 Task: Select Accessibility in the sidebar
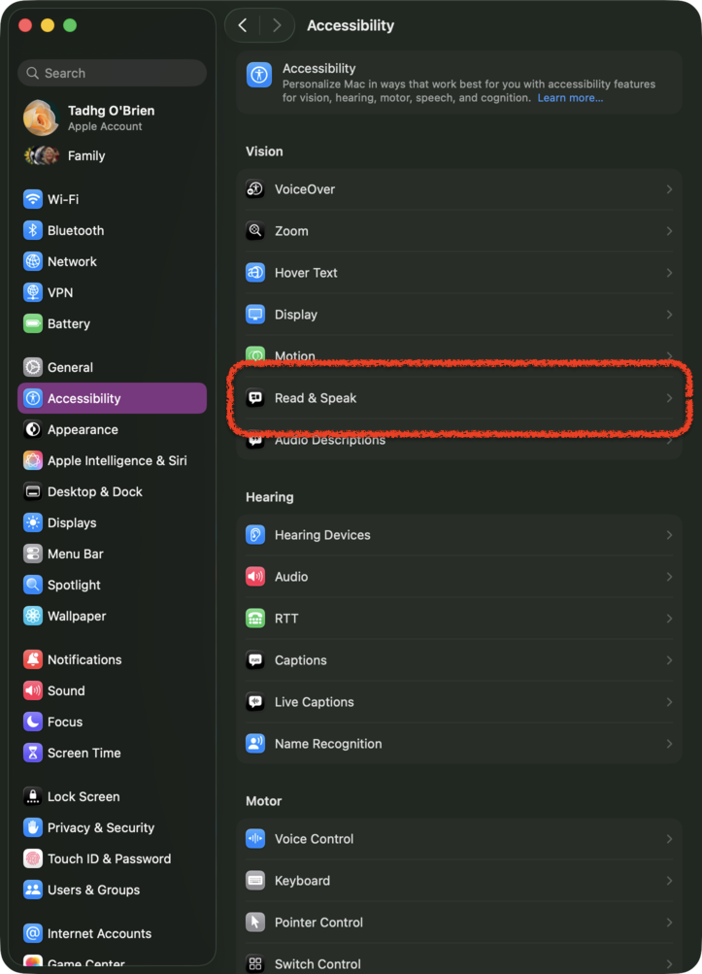[x=112, y=398]
